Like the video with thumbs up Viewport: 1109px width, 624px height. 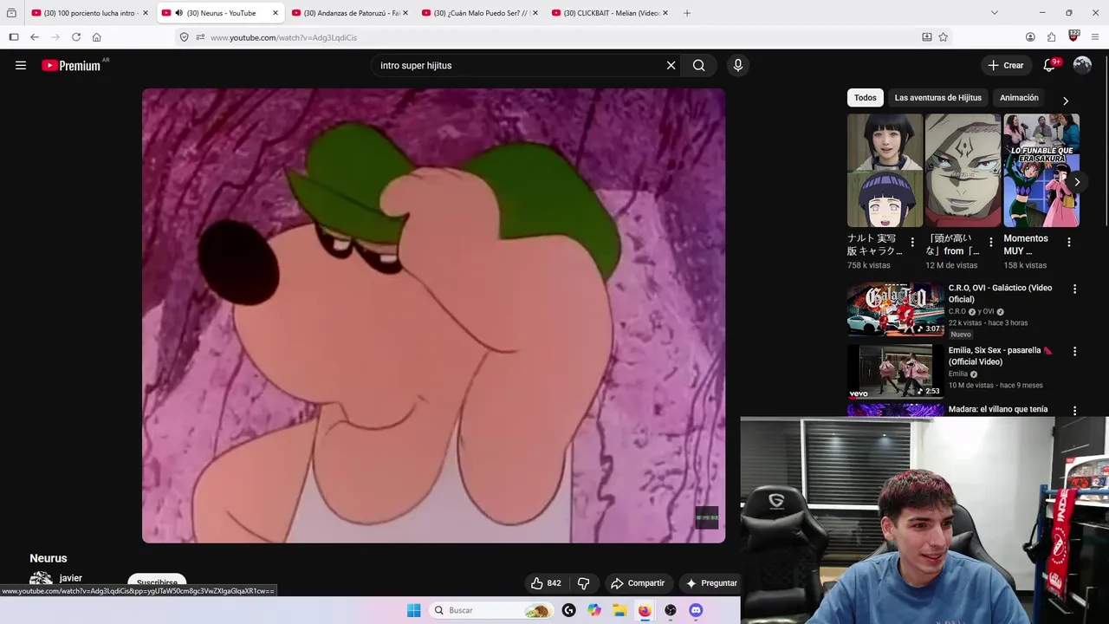click(546, 583)
